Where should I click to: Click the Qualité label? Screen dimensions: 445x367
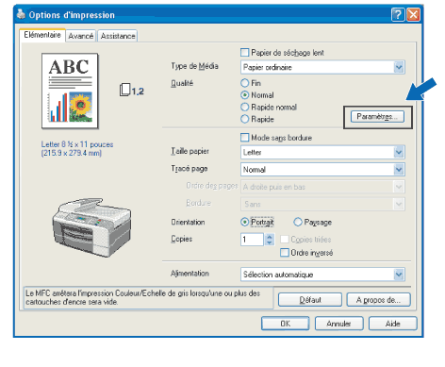tap(182, 83)
